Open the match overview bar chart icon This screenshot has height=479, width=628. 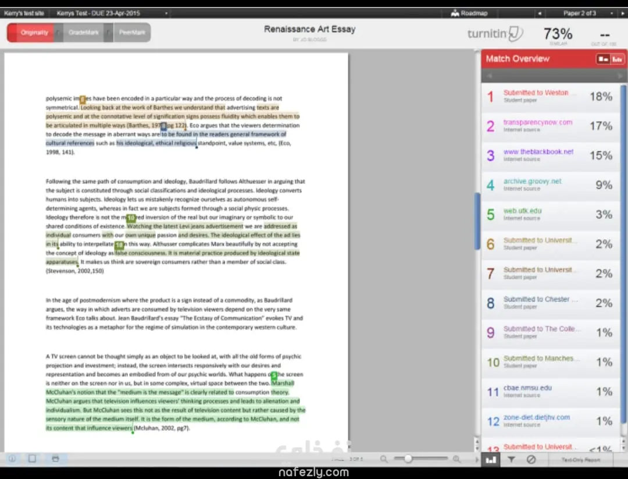(x=491, y=459)
